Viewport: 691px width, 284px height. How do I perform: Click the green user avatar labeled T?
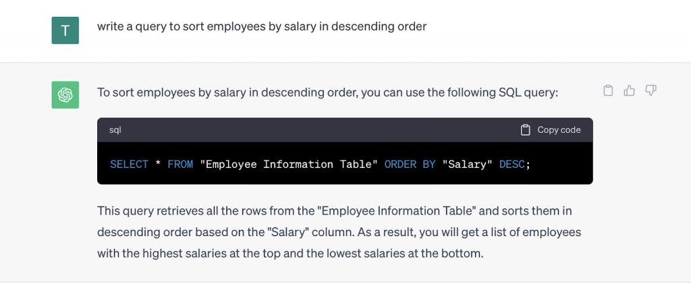(65, 30)
